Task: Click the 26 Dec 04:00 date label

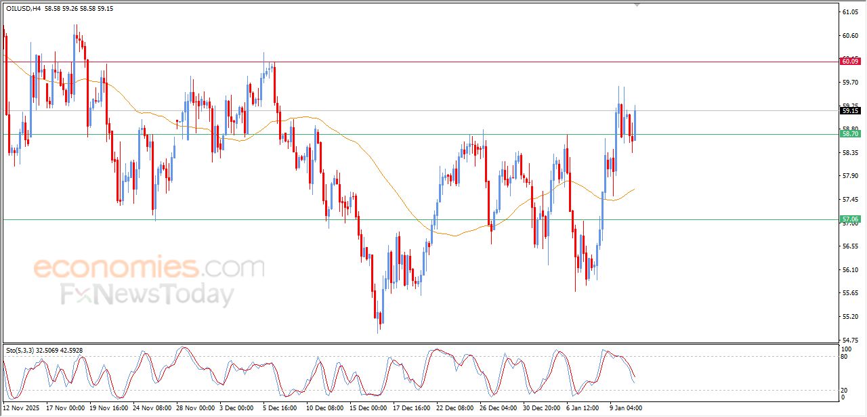Action: click(499, 408)
